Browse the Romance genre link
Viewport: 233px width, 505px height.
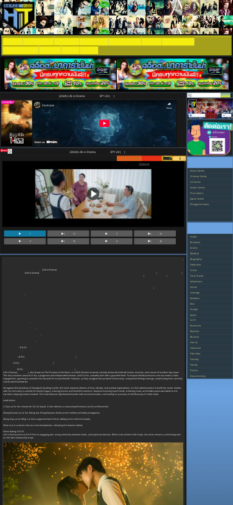195,326
